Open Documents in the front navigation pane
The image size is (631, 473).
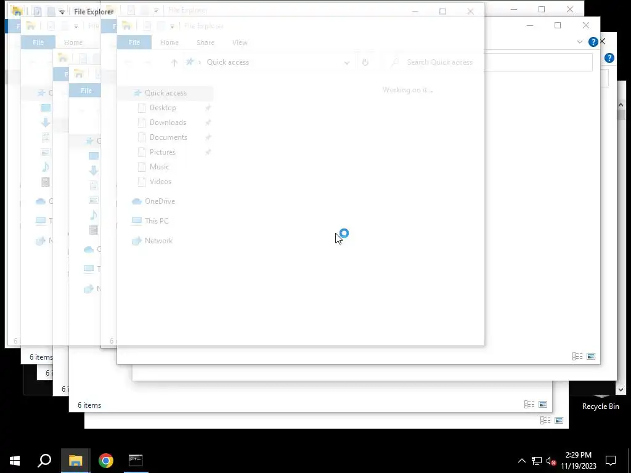(168, 137)
